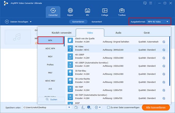
Task: Select MKV in the format list
Action: [50, 73]
